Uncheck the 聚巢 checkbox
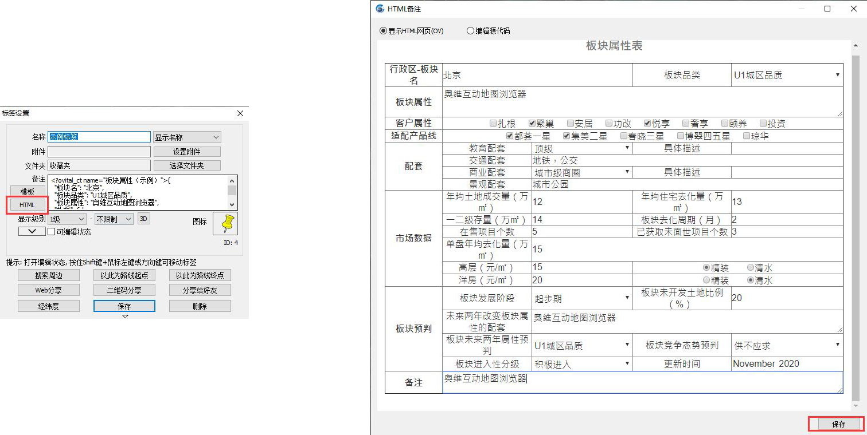Screen dimensions: 867x435 tap(532, 123)
